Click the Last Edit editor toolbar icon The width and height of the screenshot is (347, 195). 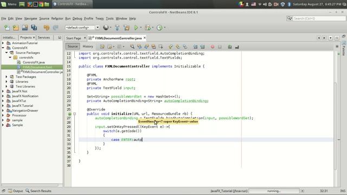pyautogui.click(x=102, y=47)
